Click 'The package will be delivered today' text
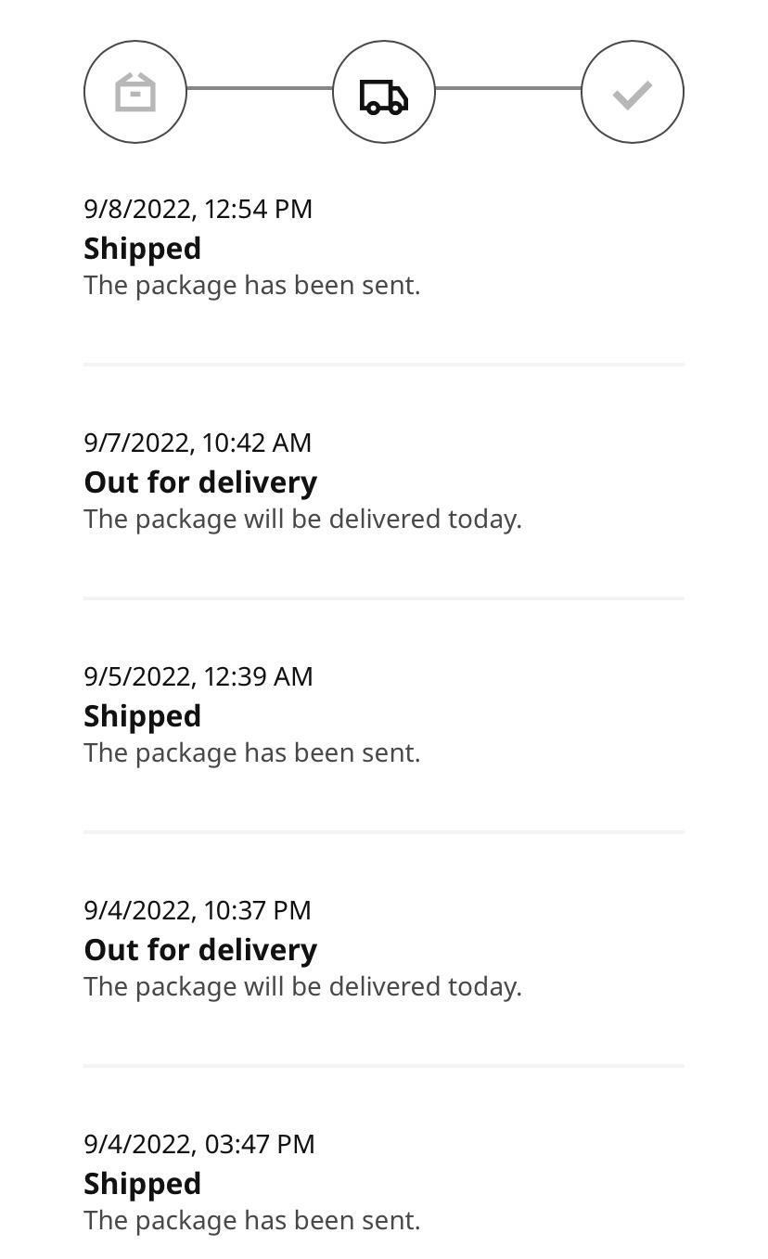 (x=303, y=518)
